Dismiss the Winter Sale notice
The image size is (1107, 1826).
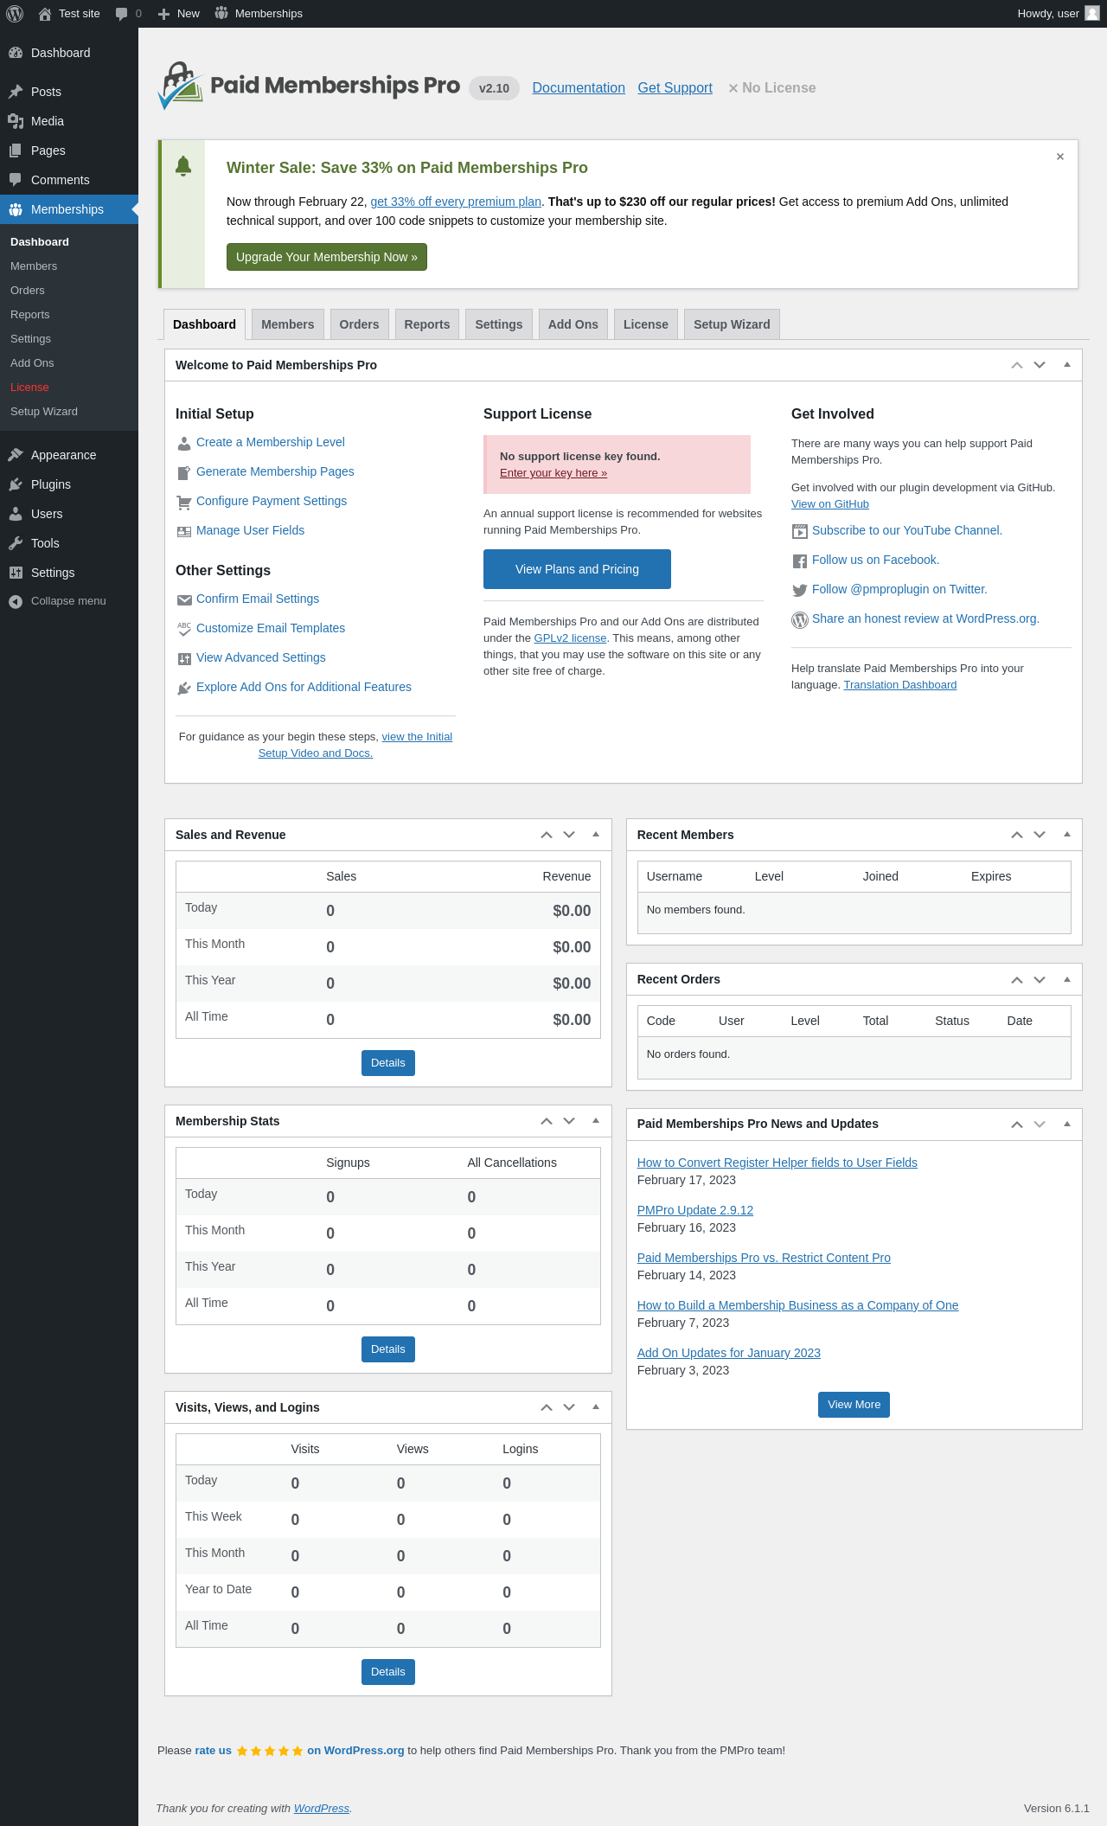click(x=1060, y=157)
